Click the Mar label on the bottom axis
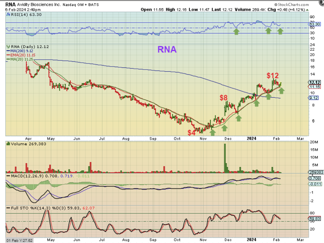Image resolution: width=324 pixels, height=243 pixels. point(300,240)
